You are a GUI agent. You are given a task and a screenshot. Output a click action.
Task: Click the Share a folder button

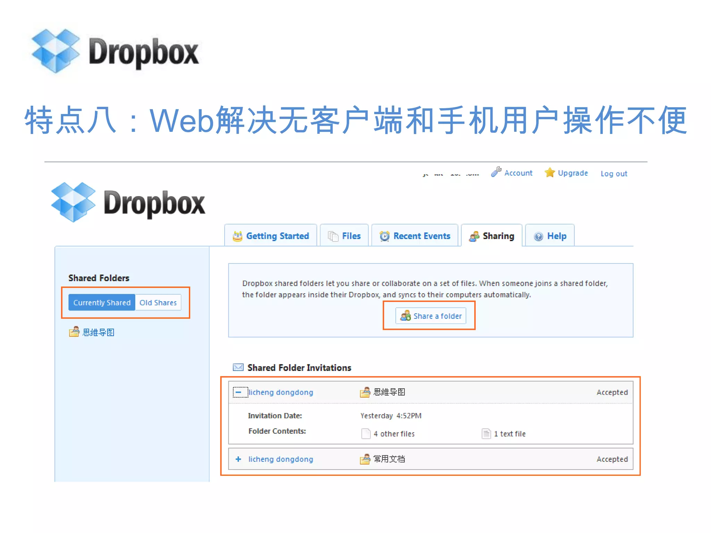point(430,316)
